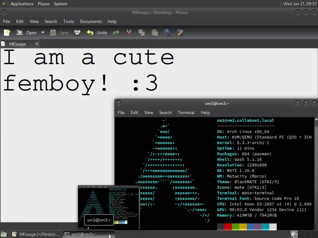Cut selection with the scissors icon

[x=129, y=33]
